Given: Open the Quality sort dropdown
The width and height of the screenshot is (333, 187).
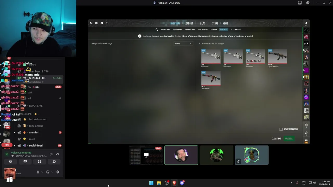Looking at the screenshot, I should coord(183,44).
